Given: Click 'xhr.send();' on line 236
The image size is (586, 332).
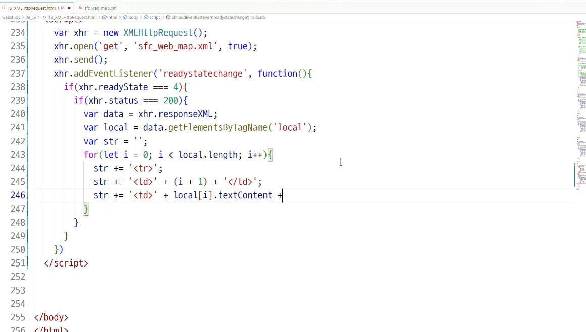Looking at the screenshot, I should pos(81,60).
